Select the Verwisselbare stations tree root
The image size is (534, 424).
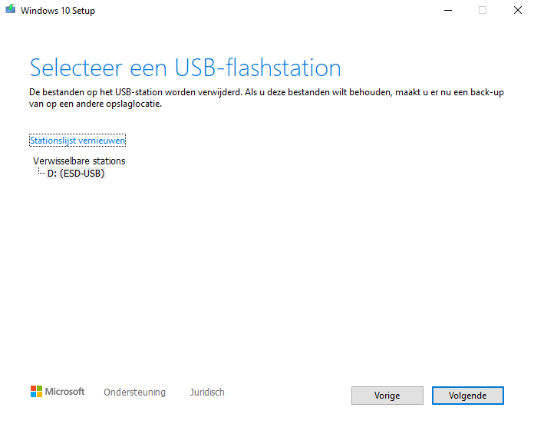coord(79,161)
